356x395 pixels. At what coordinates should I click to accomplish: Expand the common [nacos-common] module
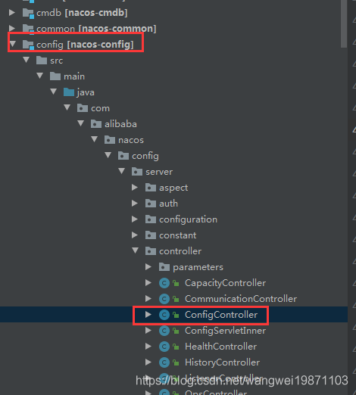pyautogui.click(x=11, y=28)
